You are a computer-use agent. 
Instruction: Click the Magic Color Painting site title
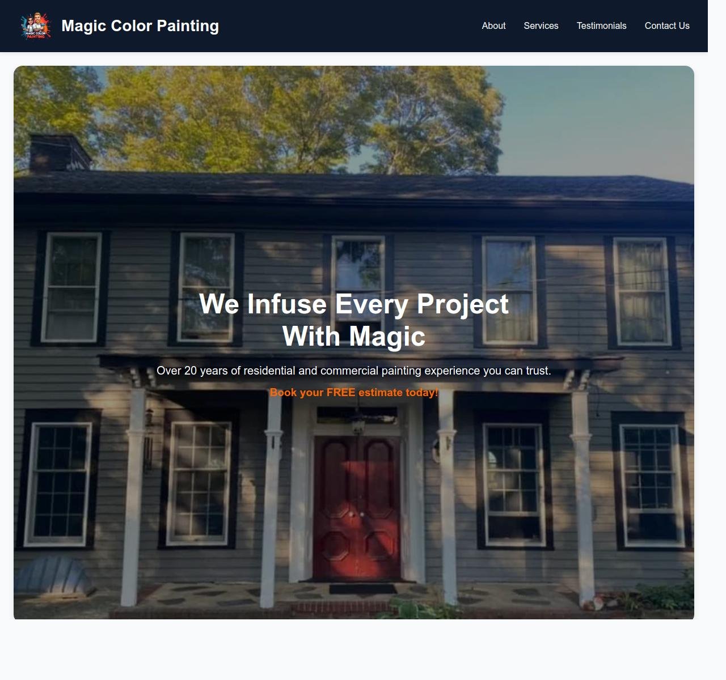point(140,26)
